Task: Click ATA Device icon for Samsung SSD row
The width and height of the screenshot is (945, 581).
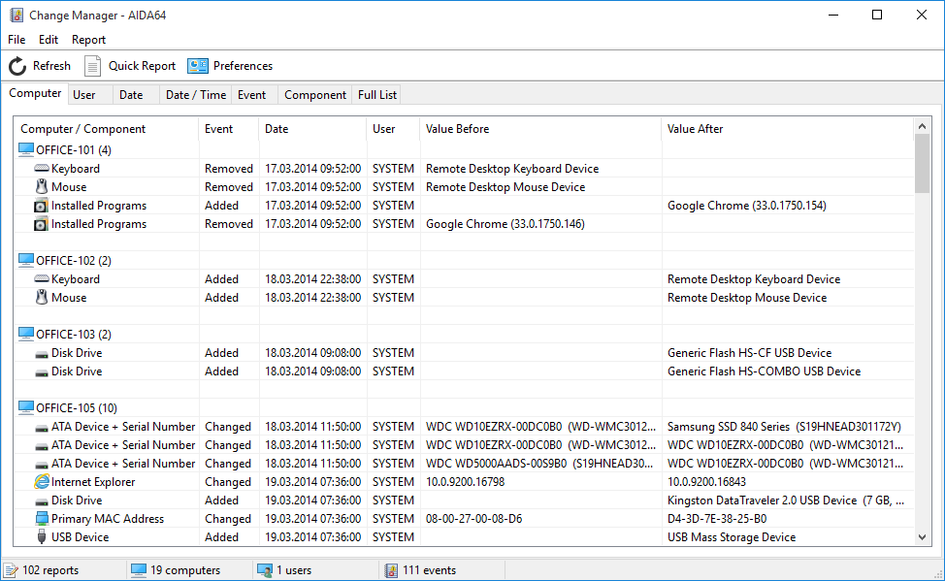Action: coord(42,429)
